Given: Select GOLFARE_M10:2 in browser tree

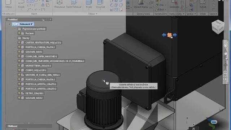Looking at the screenshot, I should point(30,98).
